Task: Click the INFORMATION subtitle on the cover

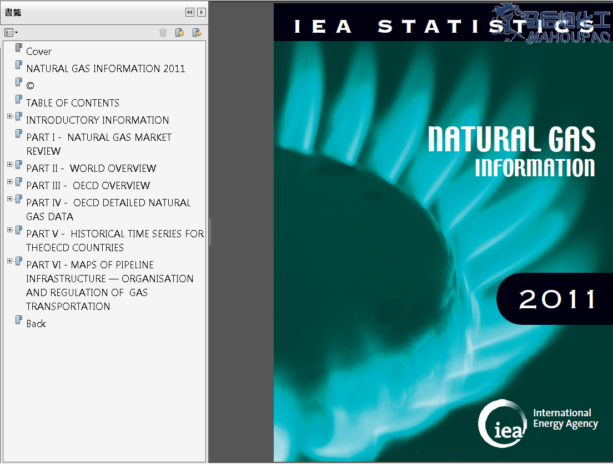Action: coord(535,168)
